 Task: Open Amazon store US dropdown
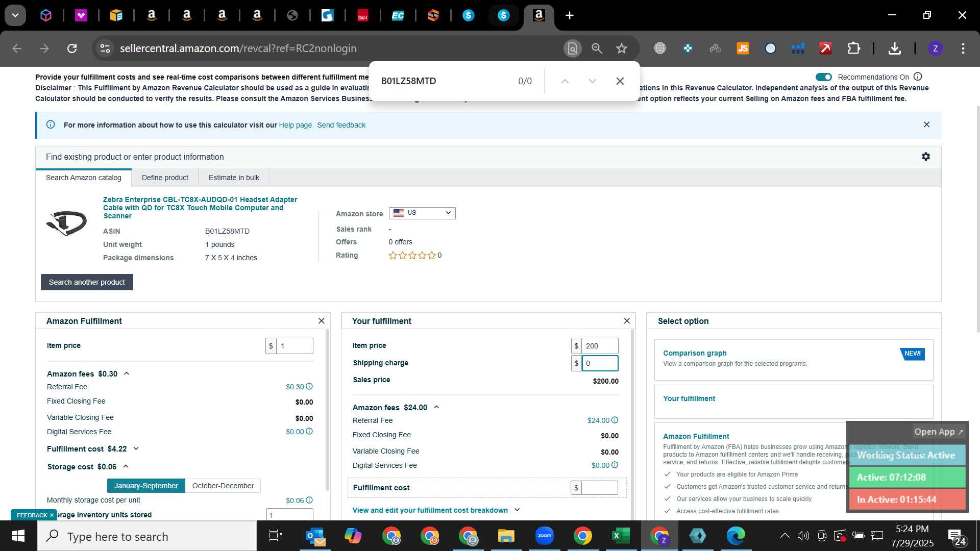[422, 213]
